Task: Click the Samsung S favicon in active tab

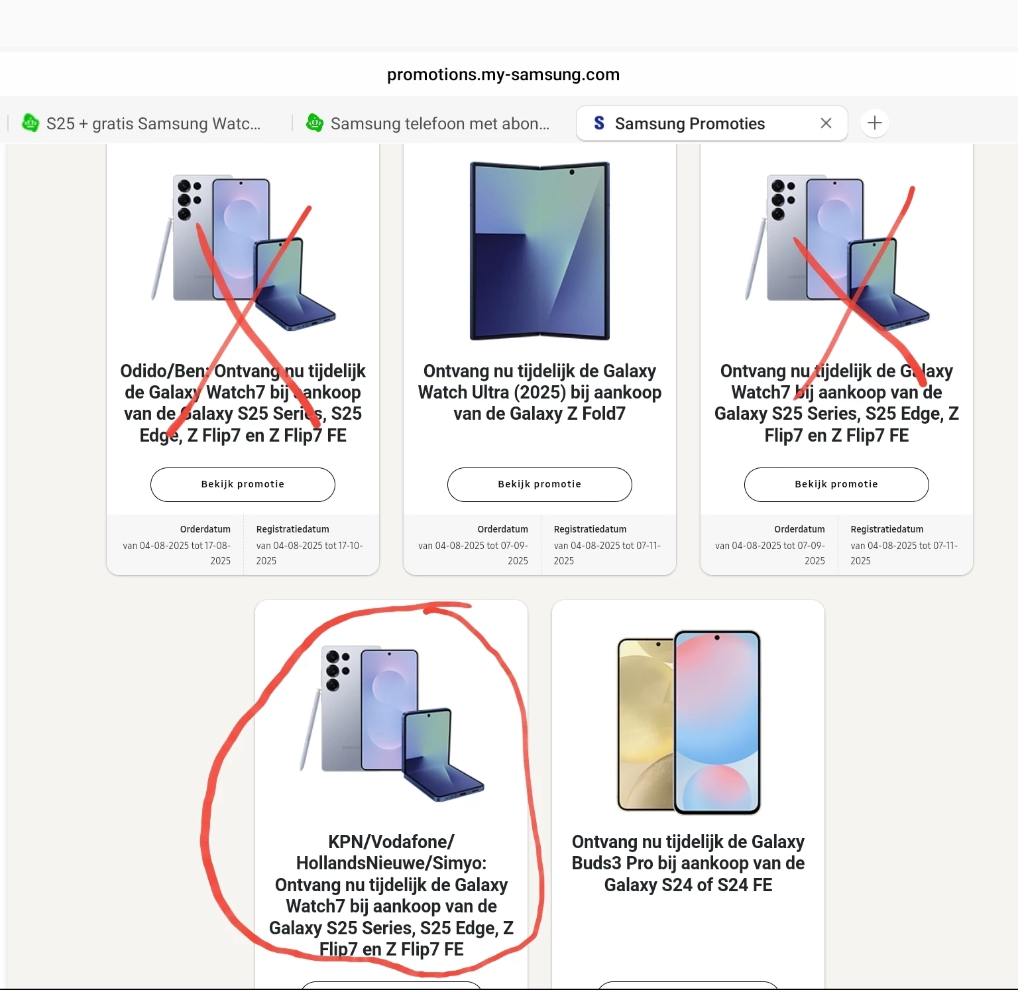Action: click(599, 123)
